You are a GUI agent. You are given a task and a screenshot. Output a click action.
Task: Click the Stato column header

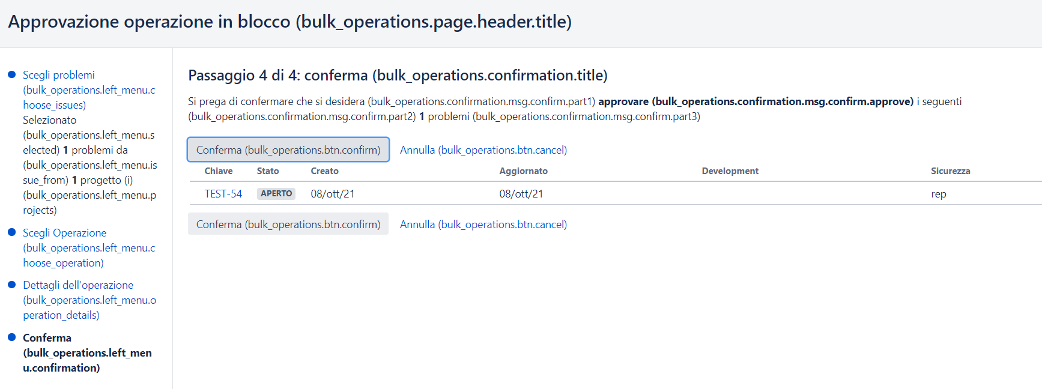pyautogui.click(x=268, y=171)
